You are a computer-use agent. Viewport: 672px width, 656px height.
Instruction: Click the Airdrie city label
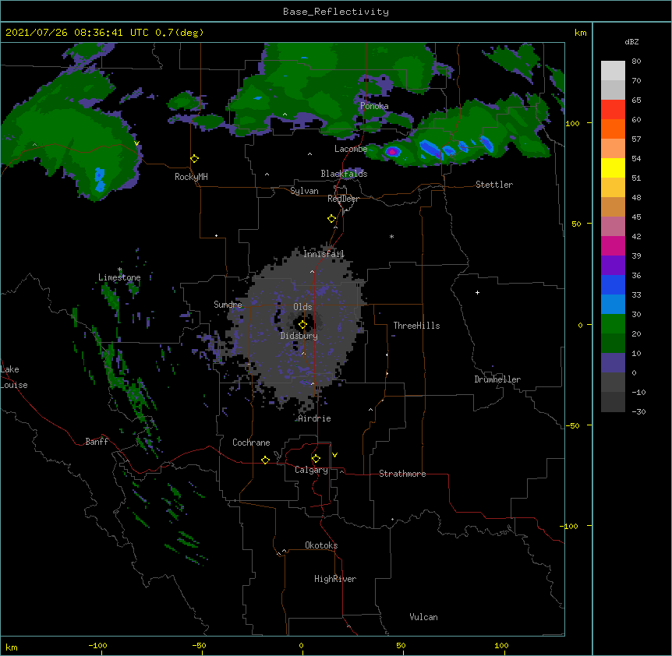[x=315, y=418]
